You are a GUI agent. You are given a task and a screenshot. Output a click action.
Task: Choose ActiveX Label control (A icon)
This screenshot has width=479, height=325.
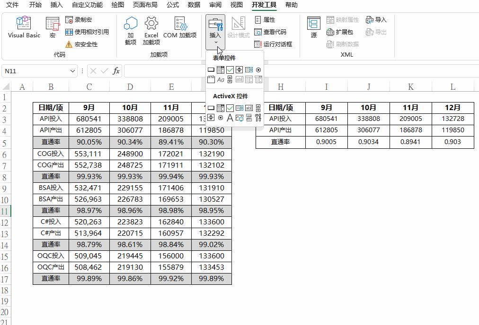click(x=230, y=118)
